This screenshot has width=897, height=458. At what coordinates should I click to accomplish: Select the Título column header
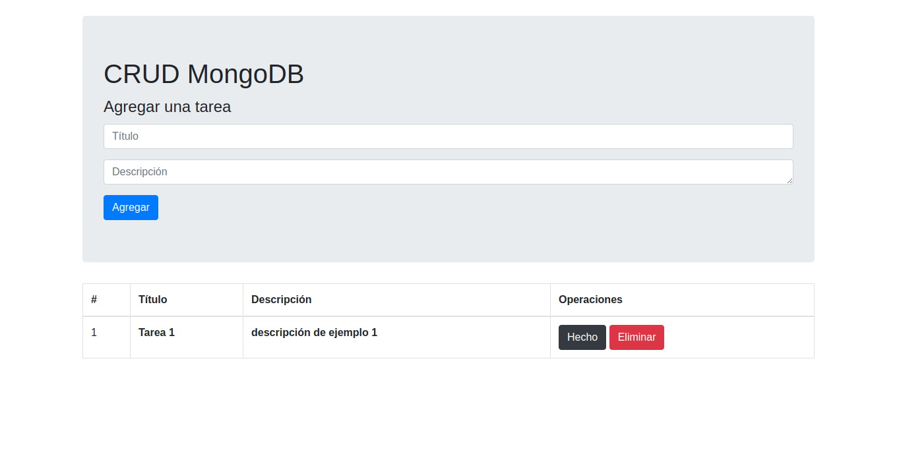tap(187, 300)
